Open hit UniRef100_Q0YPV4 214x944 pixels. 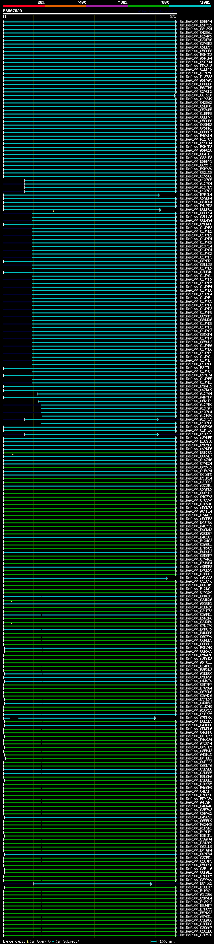click(x=196, y=854)
